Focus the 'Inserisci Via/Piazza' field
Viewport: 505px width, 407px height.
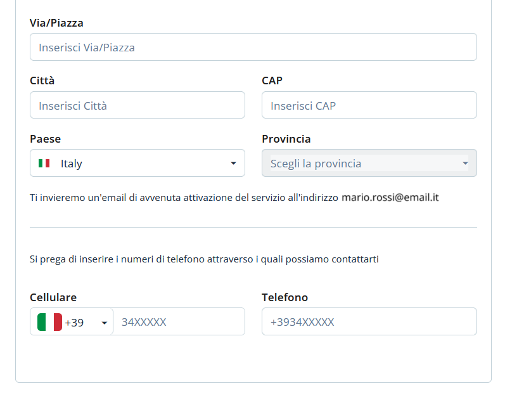tap(253, 48)
